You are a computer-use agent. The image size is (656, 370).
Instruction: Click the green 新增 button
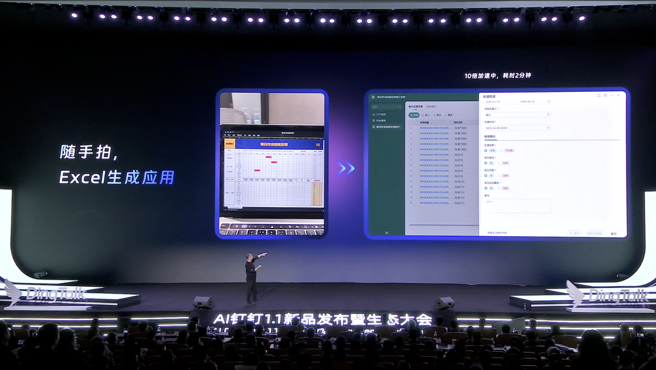[x=414, y=115]
